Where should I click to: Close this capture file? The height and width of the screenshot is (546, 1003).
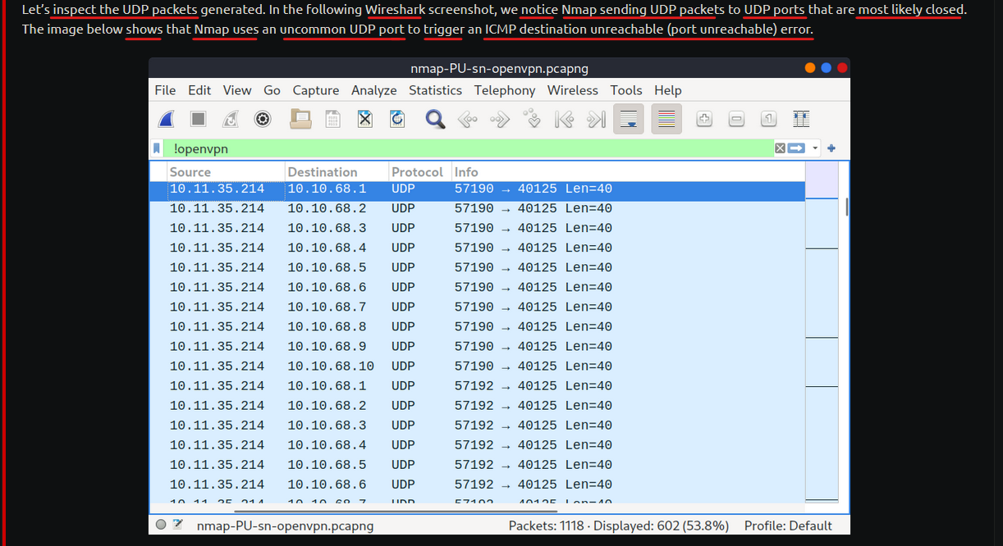click(x=365, y=120)
